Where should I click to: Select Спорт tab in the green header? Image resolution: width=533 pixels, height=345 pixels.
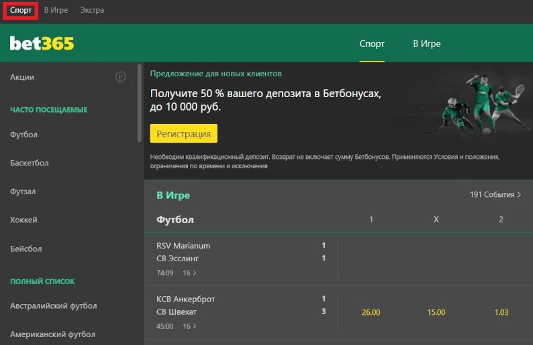click(x=372, y=44)
